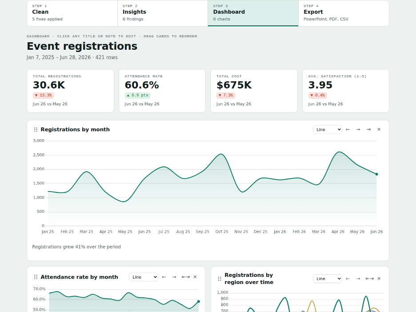Go to Step 4 Export tab
The height and width of the screenshot is (312, 416).
tap(344, 13)
